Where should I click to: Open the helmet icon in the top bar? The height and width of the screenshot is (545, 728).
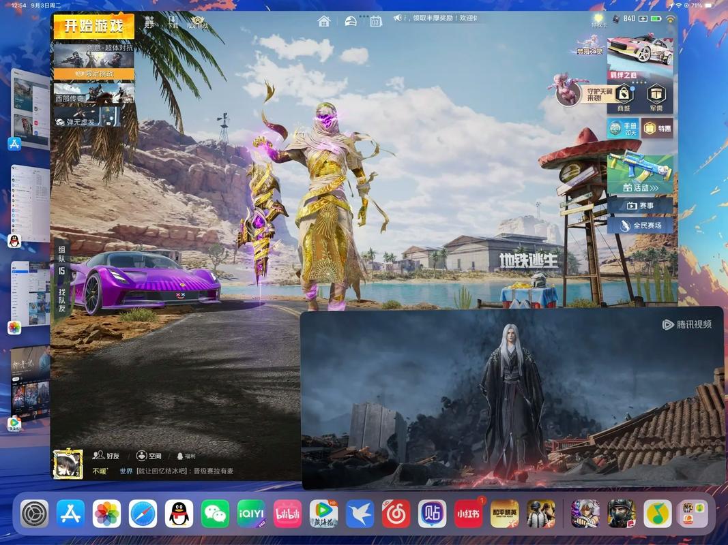[x=351, y=21]
